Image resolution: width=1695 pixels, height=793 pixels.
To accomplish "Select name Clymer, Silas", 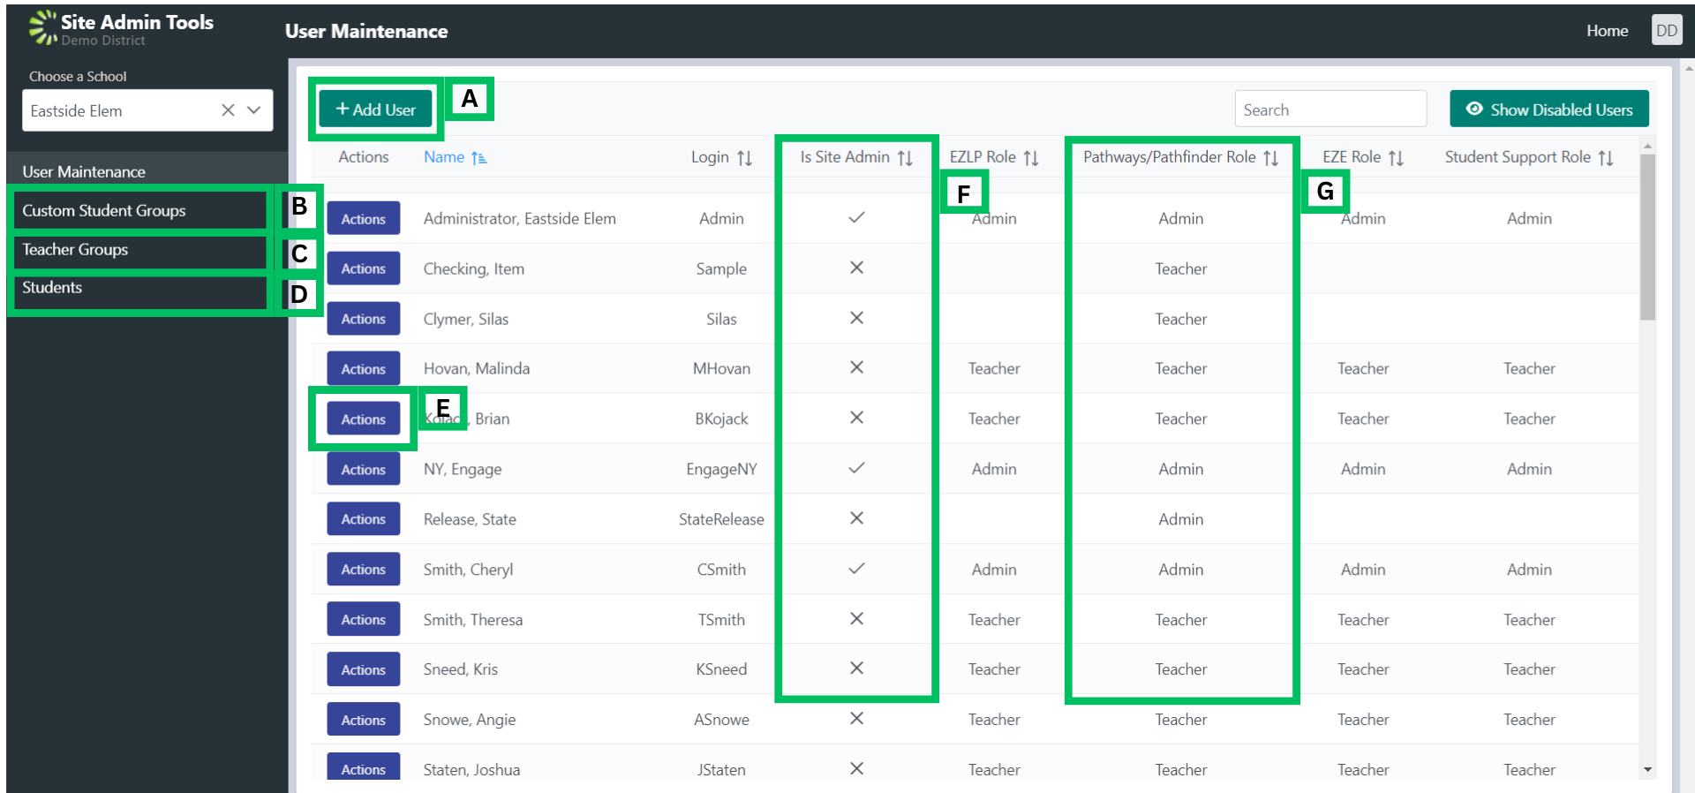I will (466, 319).
